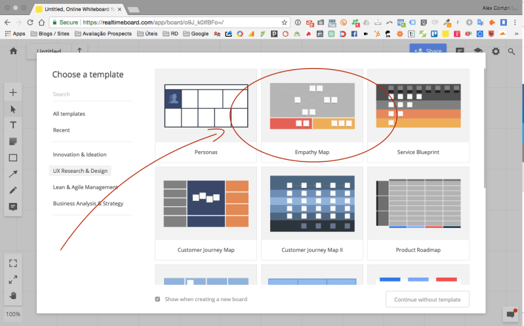
Task: Open the Úteis bookmark folder
Action: (148, 33)
